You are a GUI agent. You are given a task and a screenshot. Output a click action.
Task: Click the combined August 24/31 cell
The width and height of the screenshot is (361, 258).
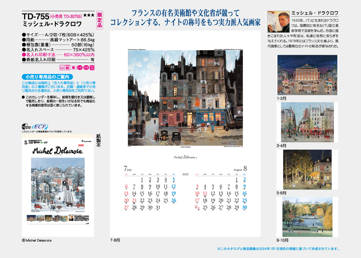click(x=198, y=208)
